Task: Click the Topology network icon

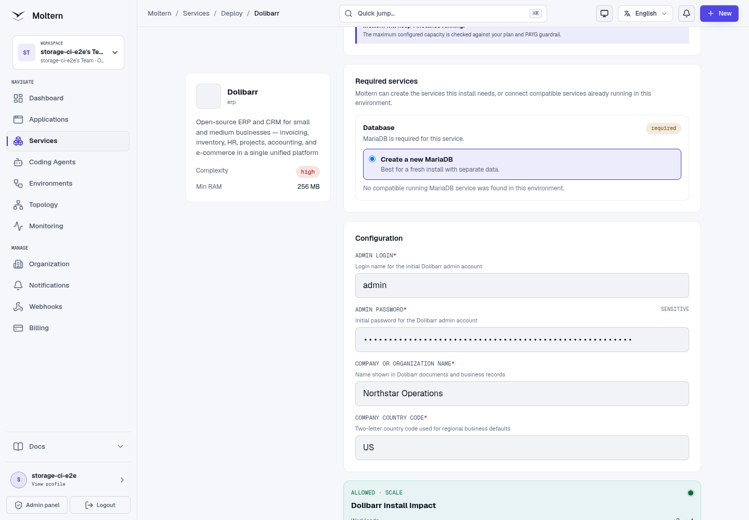Action: pyautogui.click(x=18, y=205)
